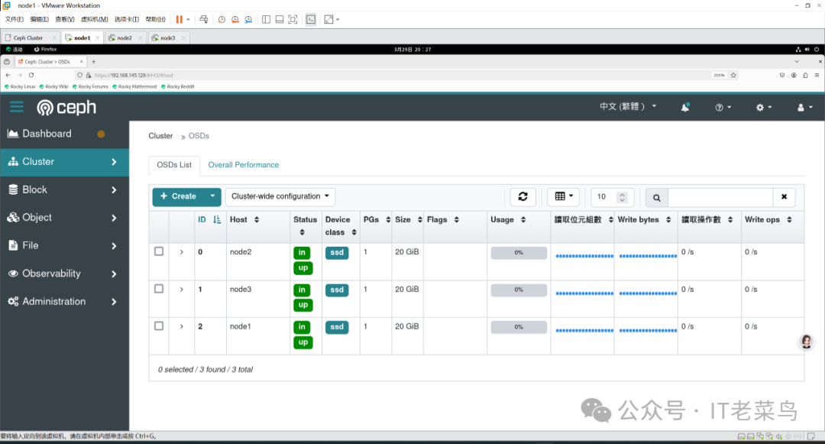Toggle the thumbnail bar view icon
This screenshot has width=825, height=444.
[280, 19]
